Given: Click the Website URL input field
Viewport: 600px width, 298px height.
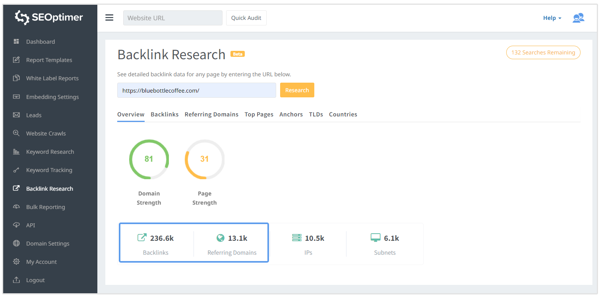Looking at the screenshot, I should click(x=172, y=18).
